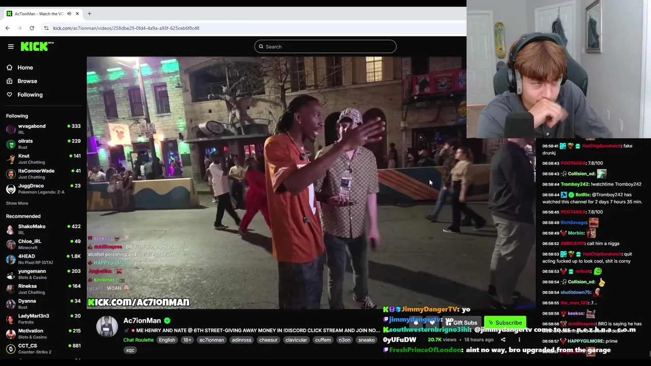Select the xqc tag
The height and width of the screenshot is (366, 651).
pyautogui.click(x=130, y=350)
